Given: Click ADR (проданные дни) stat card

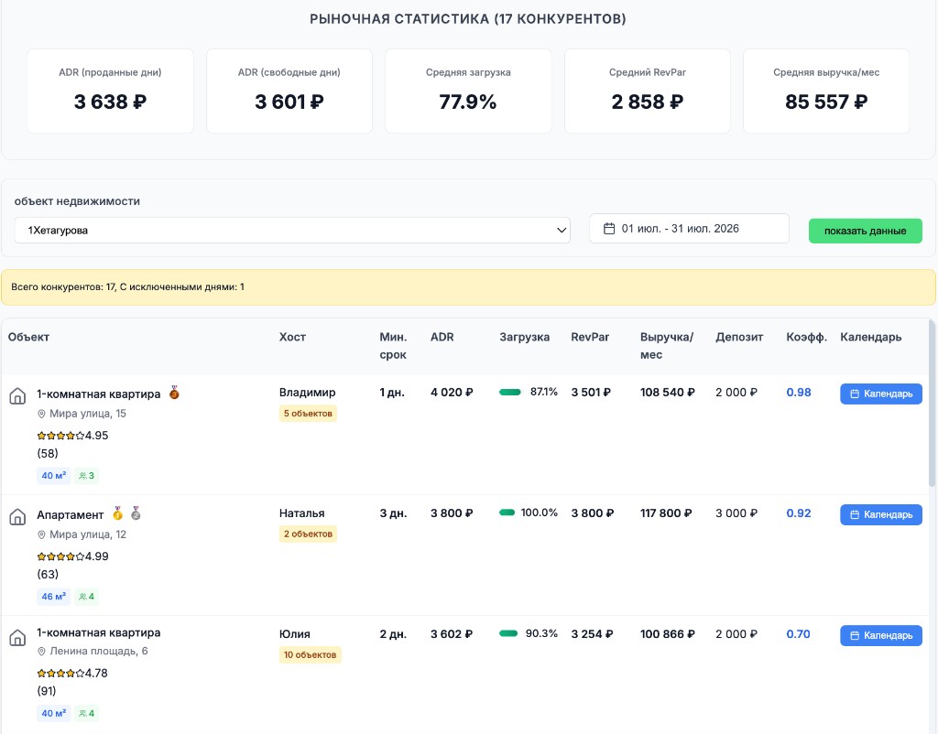Looking at the screenshot, I should (110, 91).
